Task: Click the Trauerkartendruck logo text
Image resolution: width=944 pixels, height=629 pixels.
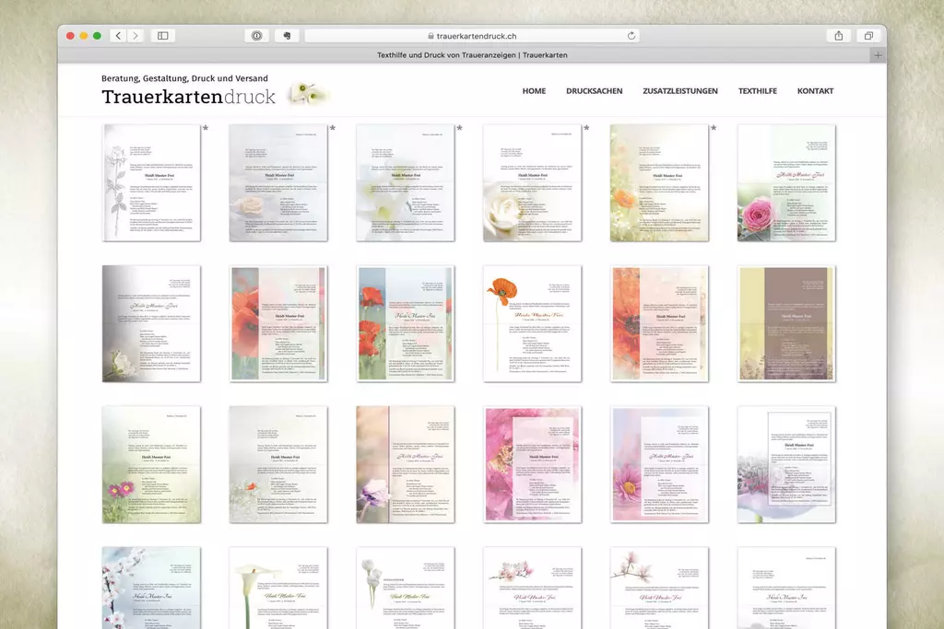Action: 188,97
